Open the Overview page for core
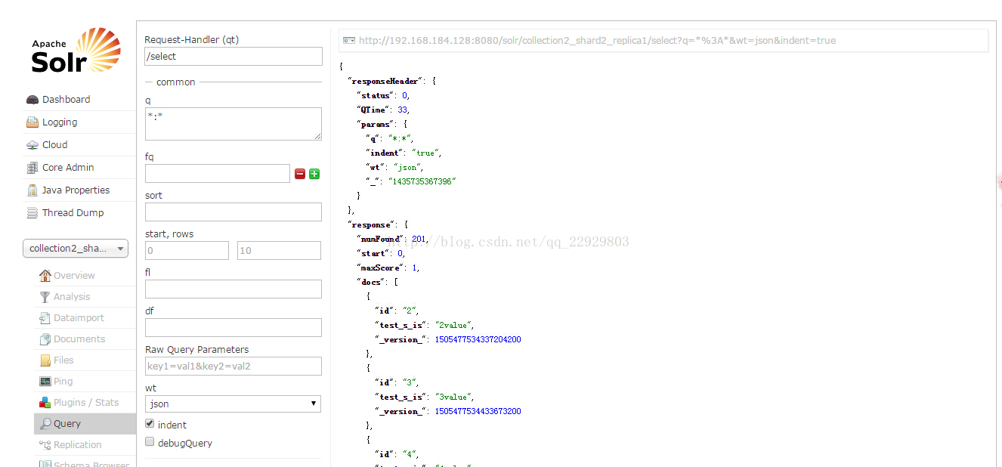Screen dimensions: 1002x467 (74, 276)
